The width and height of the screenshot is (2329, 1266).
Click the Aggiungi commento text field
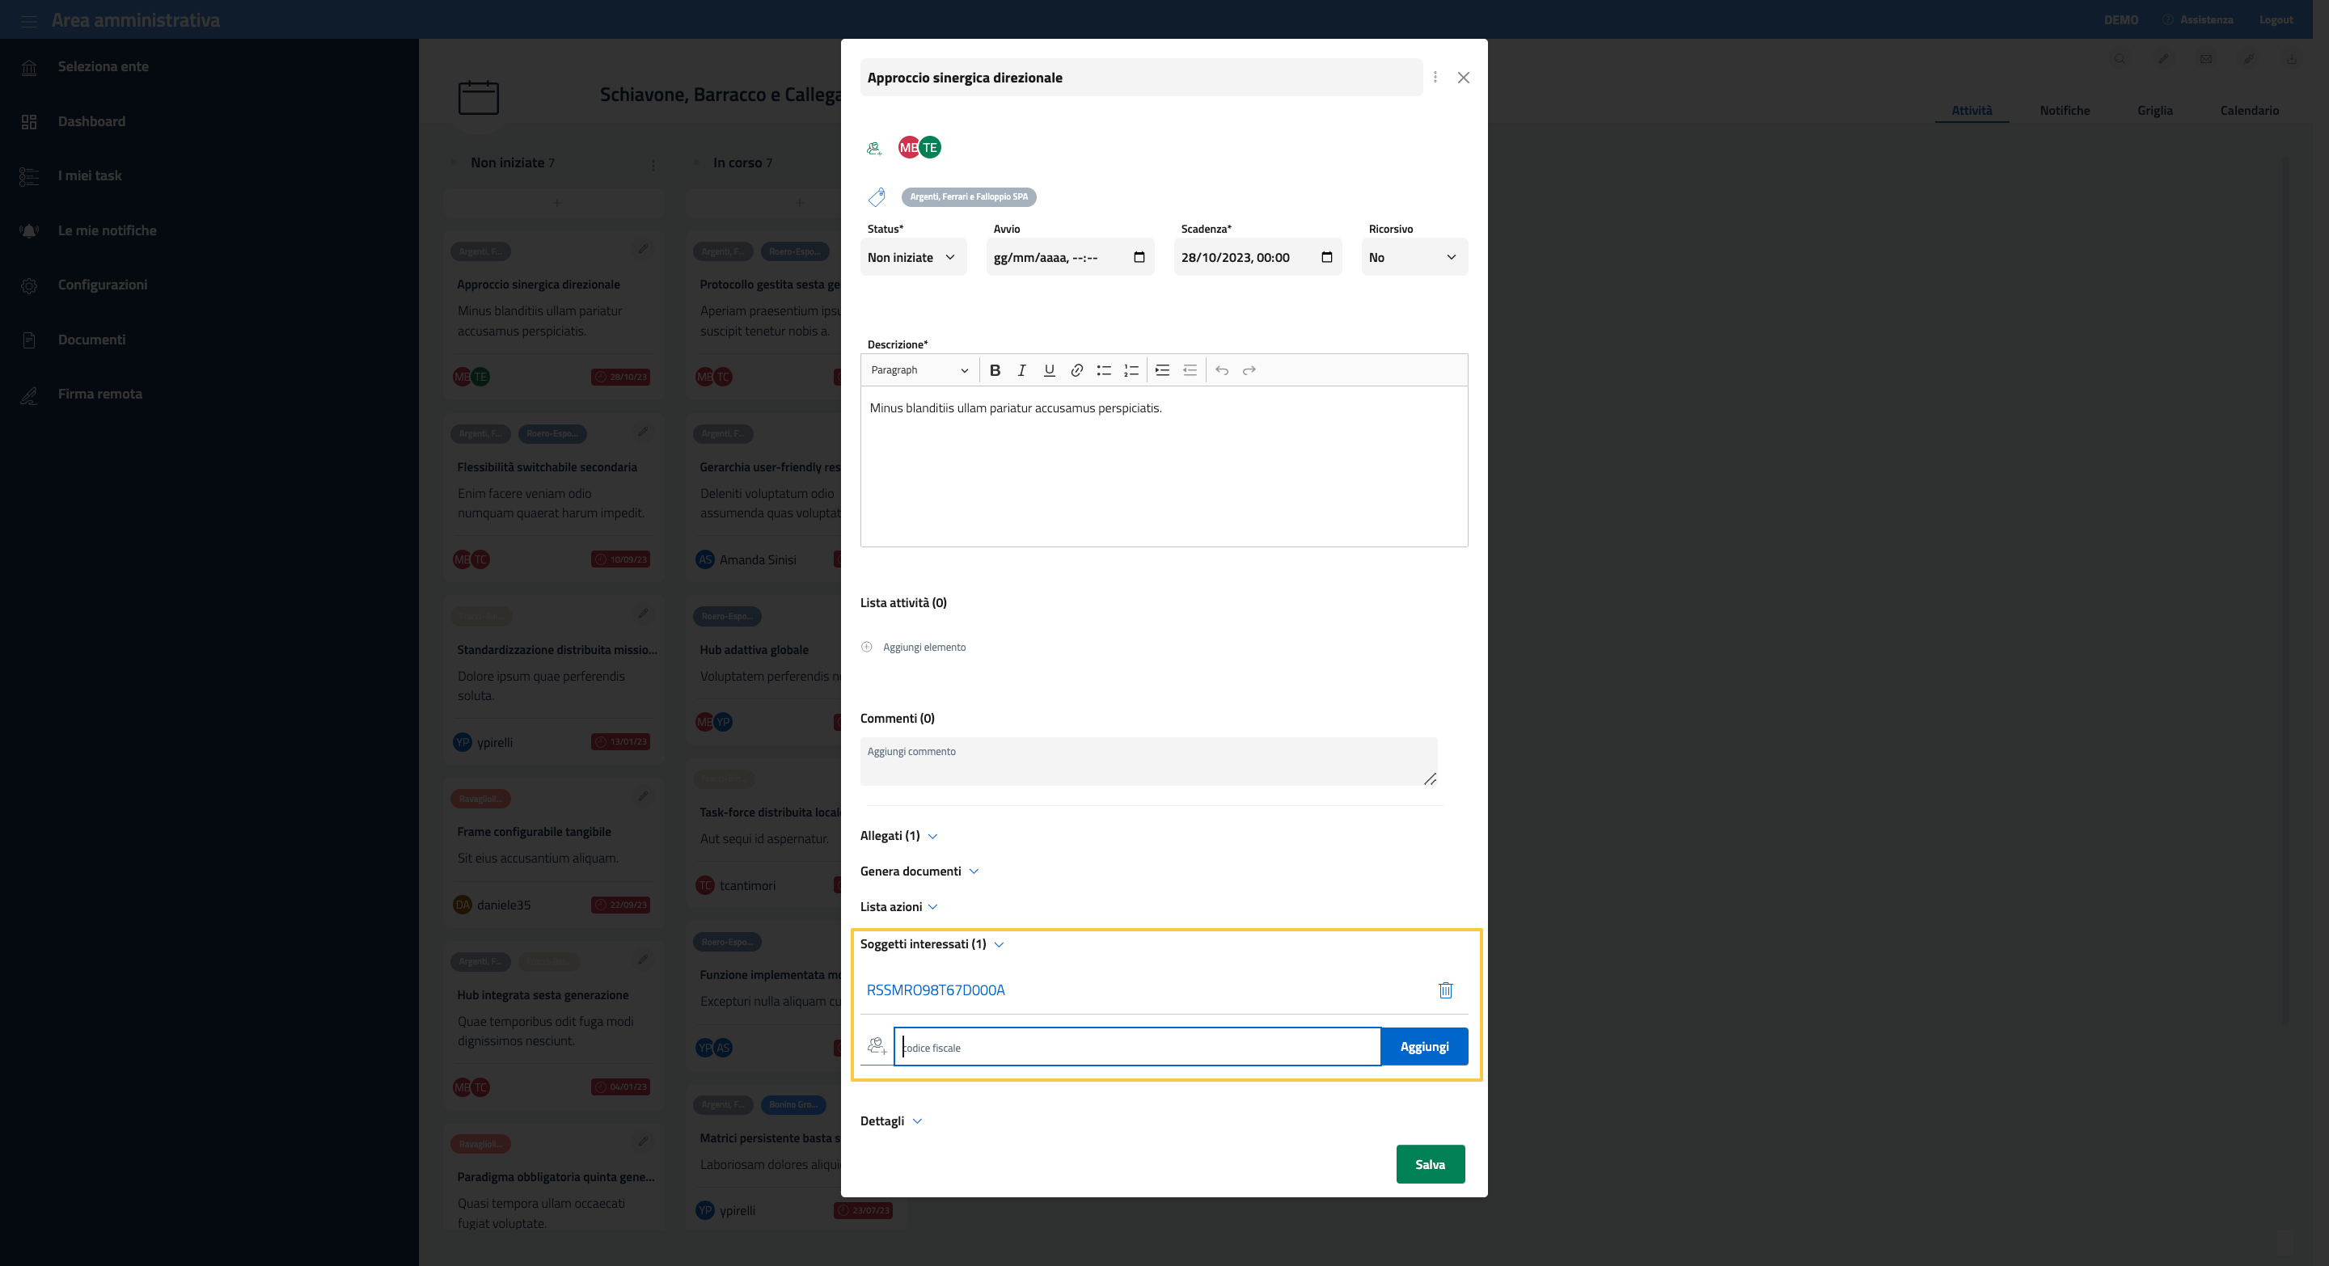click(1148, 761)
